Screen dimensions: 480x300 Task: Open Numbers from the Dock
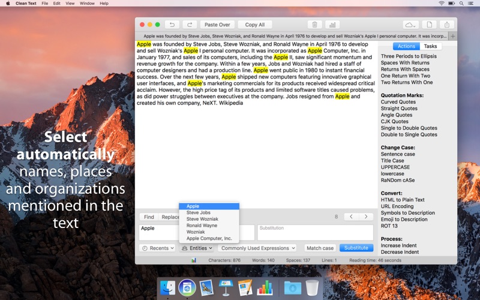click(265, 288)
